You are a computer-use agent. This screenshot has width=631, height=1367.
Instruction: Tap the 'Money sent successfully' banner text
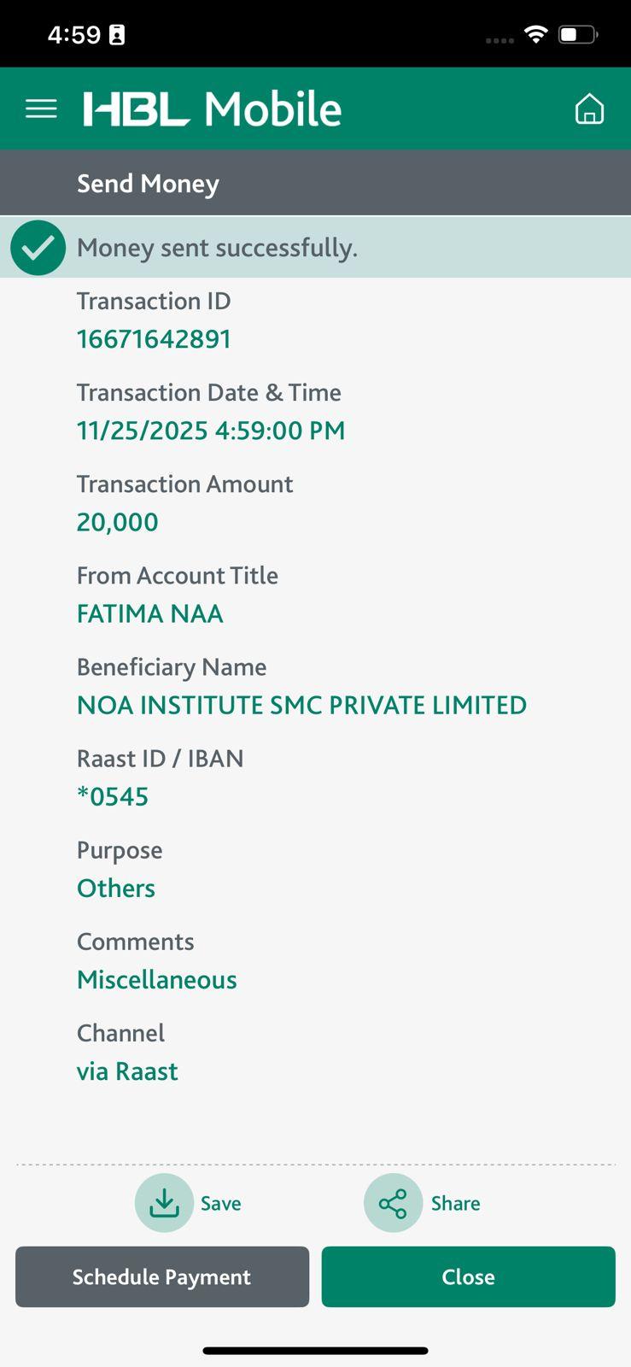(217, 248)
